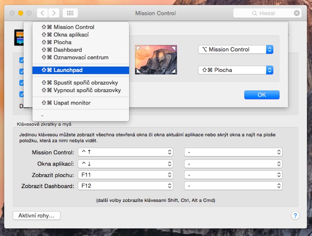
Task: Show all preferences grid button
Action: [70, 13]
